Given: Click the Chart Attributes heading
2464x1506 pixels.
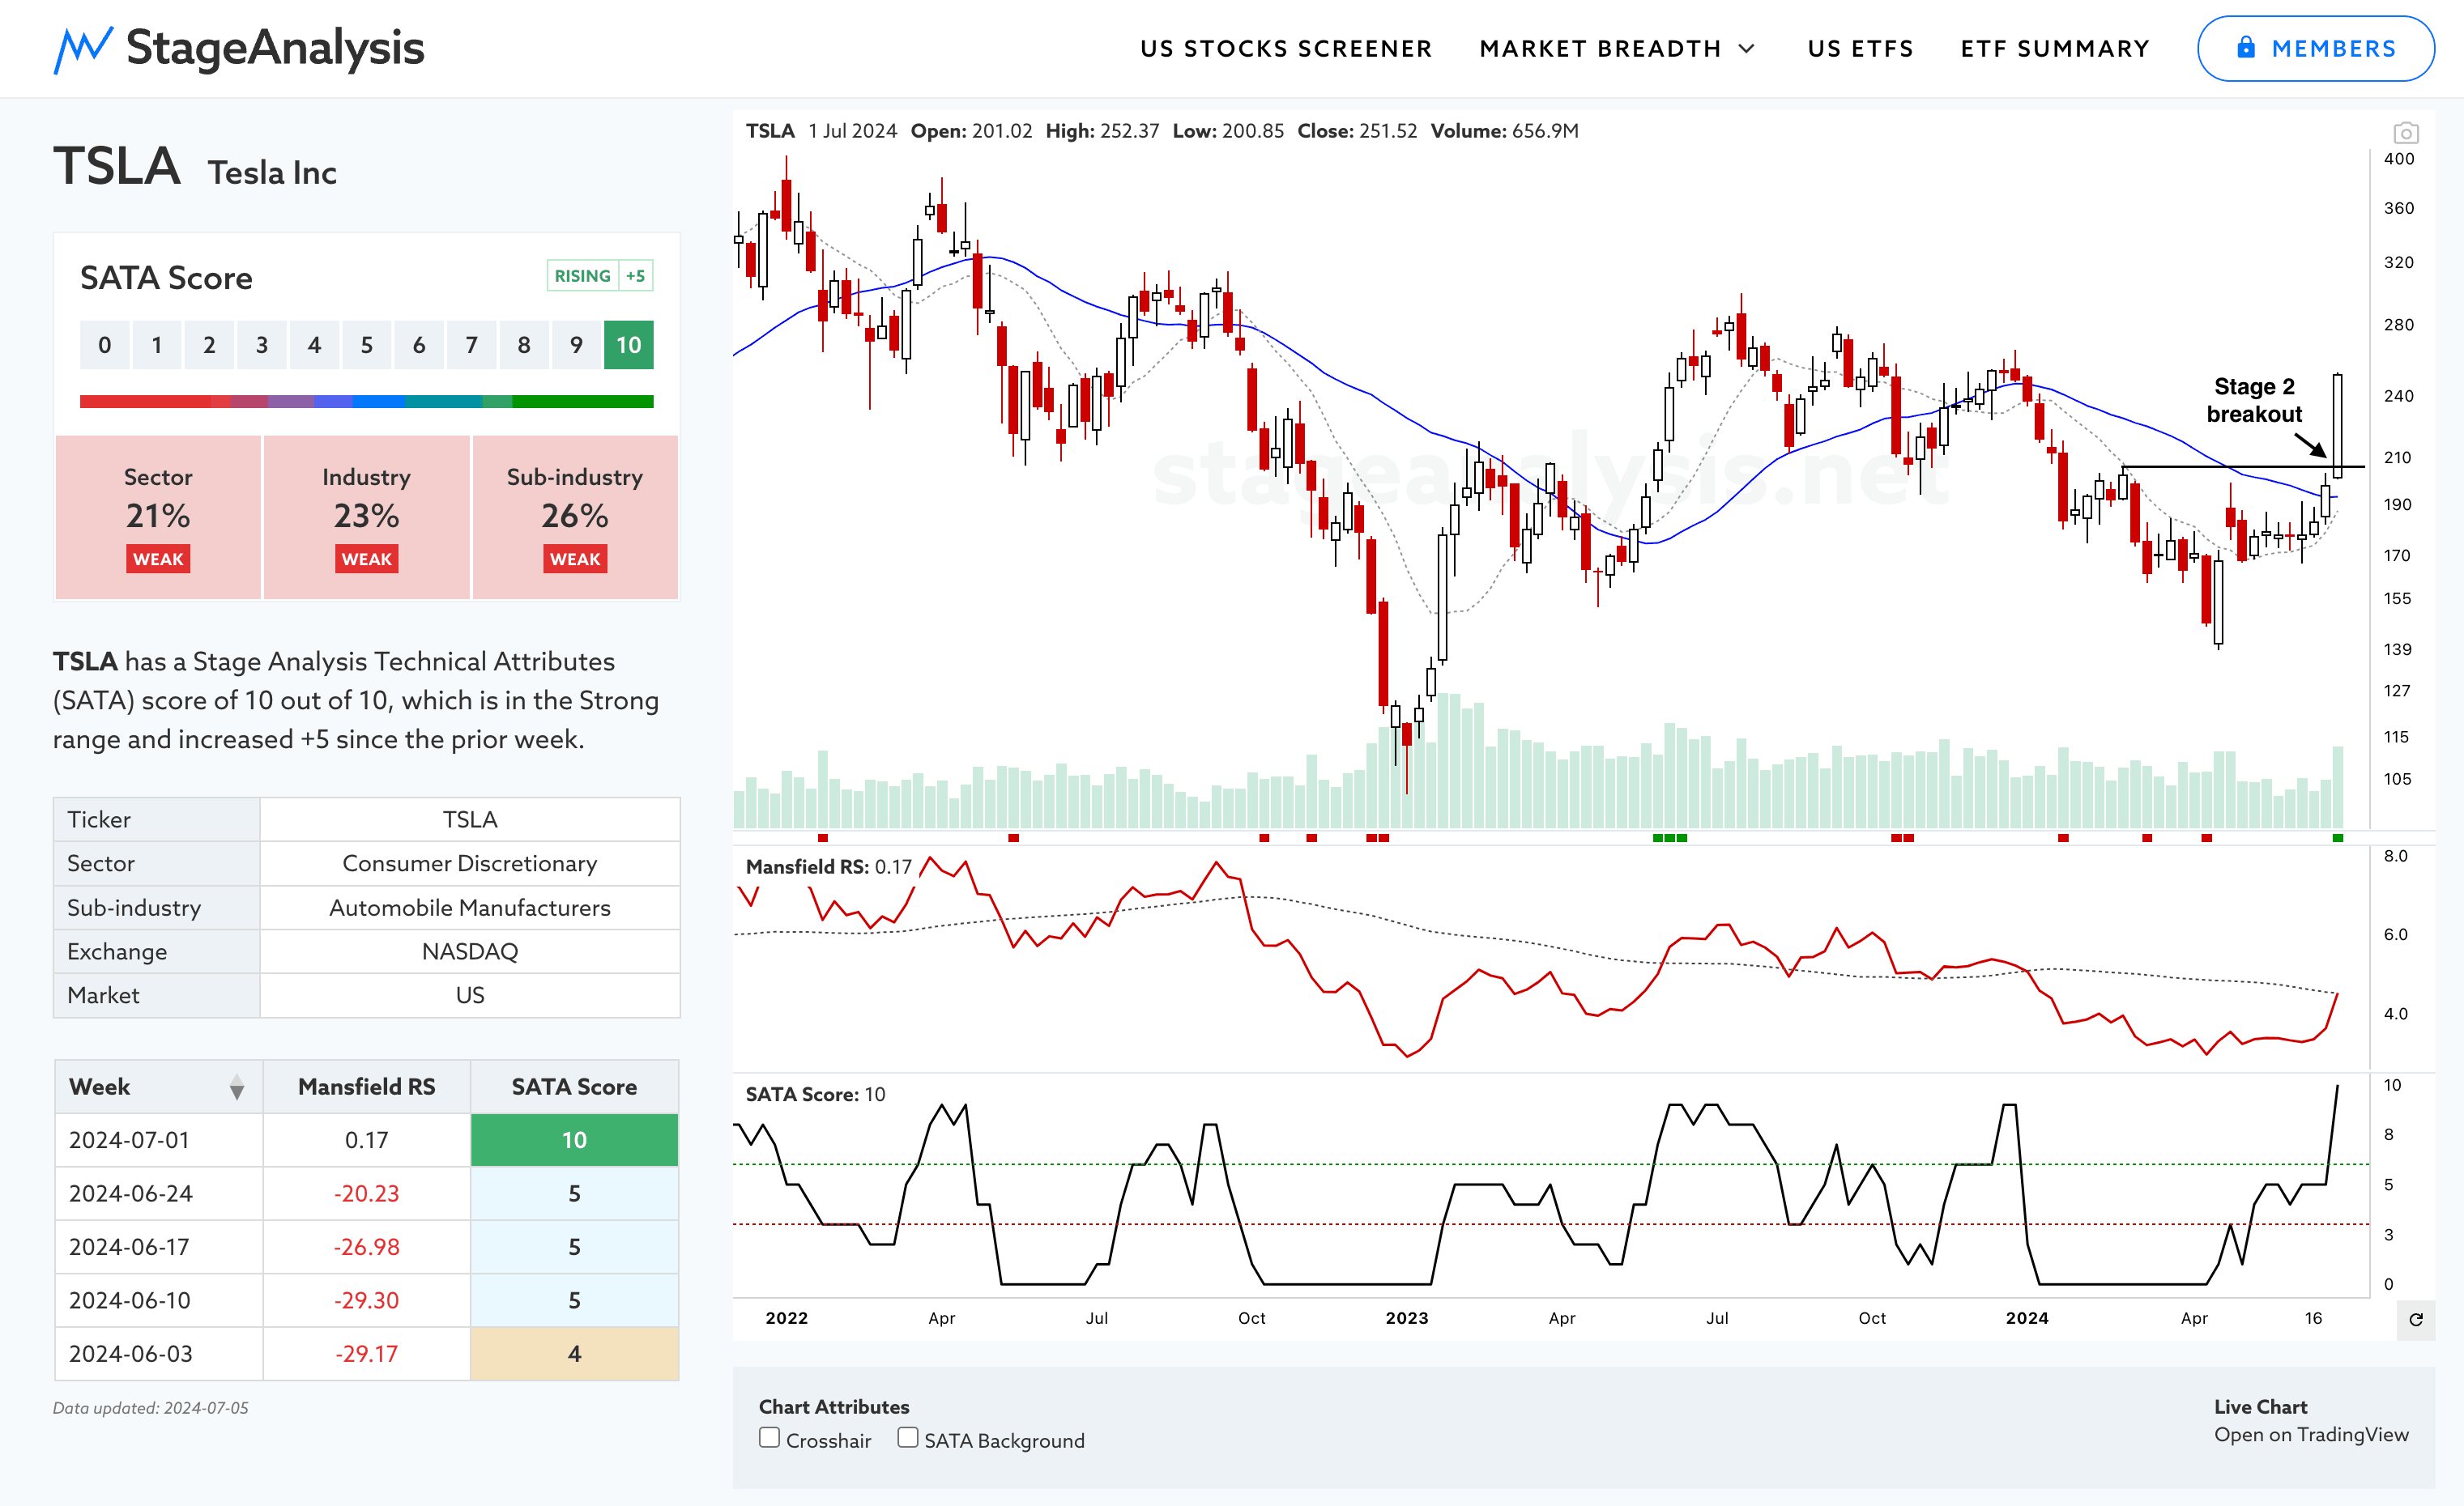Looking at the screenshot, I should 834,1406.
